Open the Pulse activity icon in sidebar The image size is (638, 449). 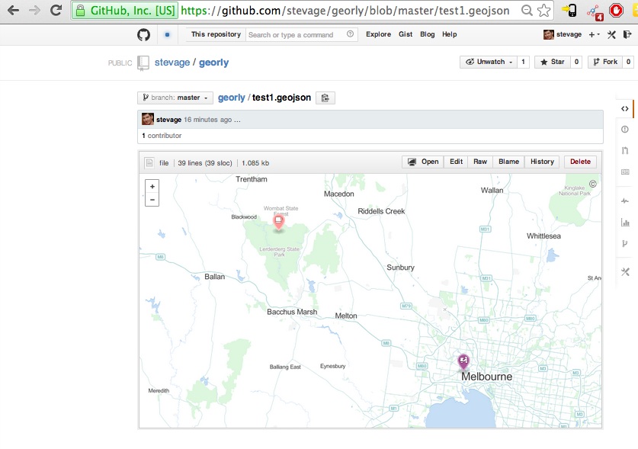[x=625, y=200]
